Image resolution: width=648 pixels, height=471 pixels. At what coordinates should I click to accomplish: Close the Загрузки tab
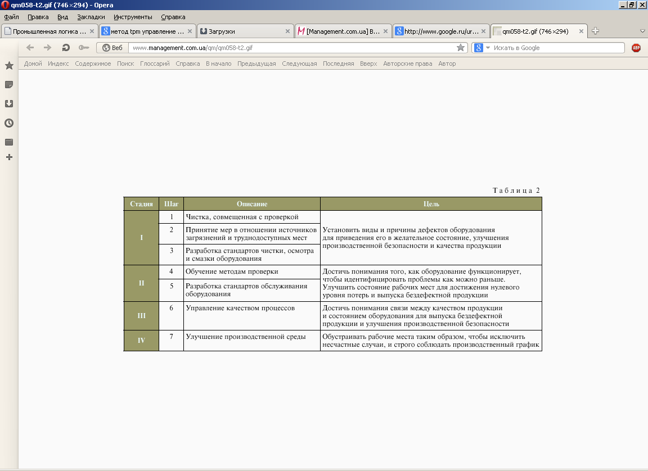pos(287,31)
